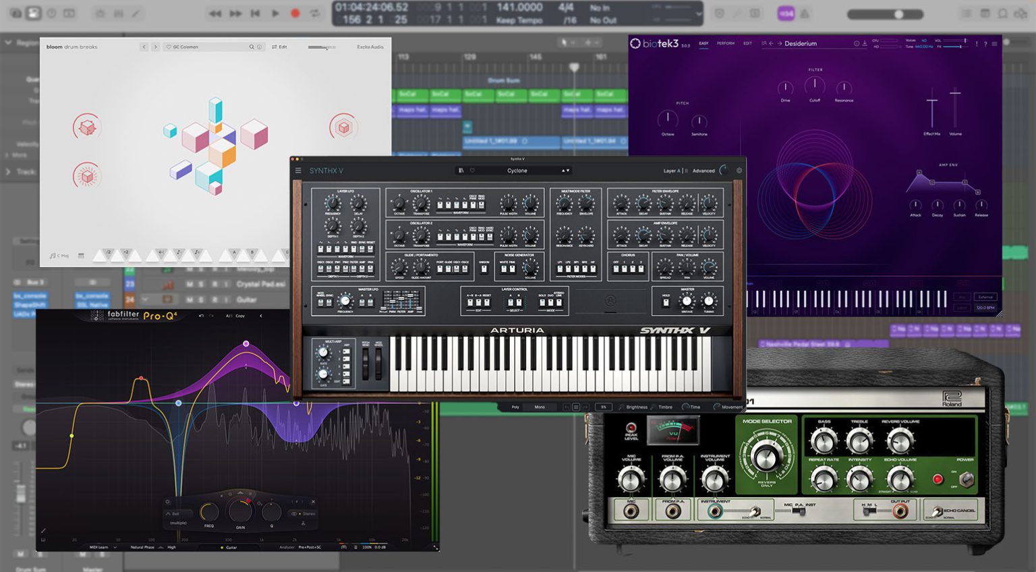Favorite the Cyclone preset with the heart icon

pyautogui.click(x=472, y=171)
